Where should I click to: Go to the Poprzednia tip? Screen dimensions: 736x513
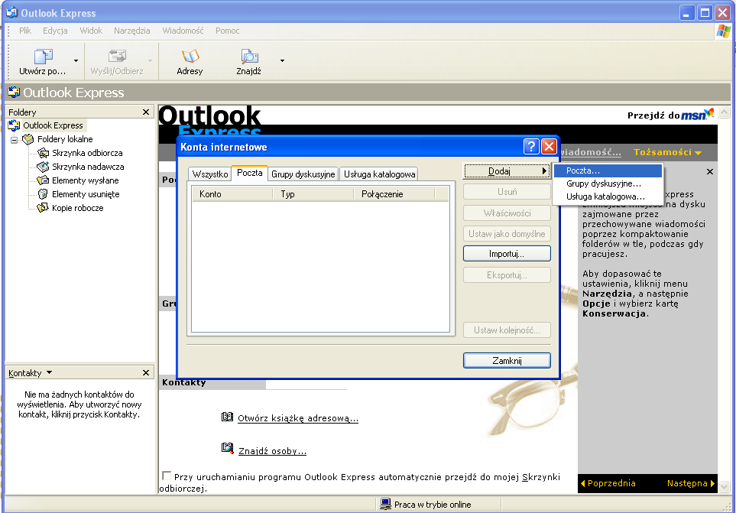608,483
